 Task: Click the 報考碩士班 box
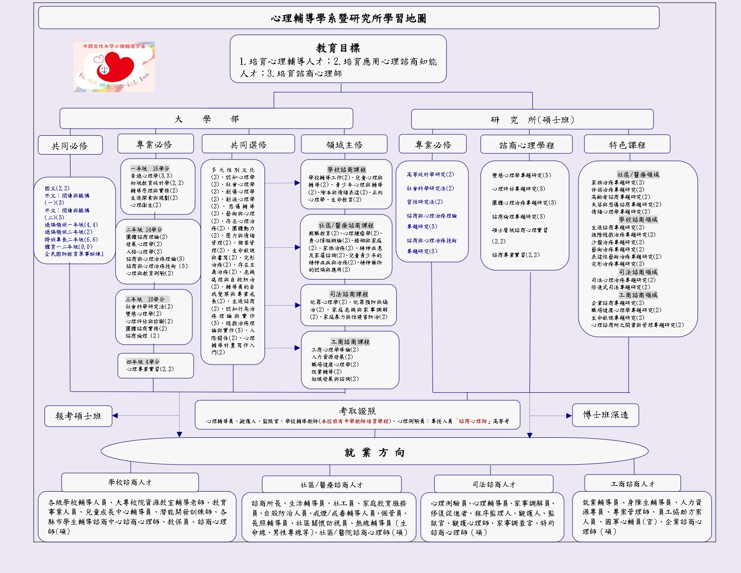coord(78,416)
